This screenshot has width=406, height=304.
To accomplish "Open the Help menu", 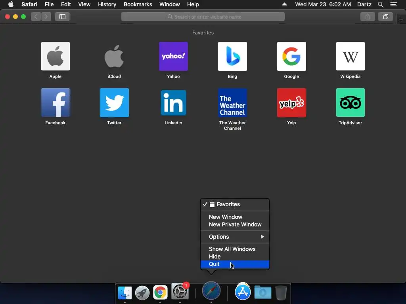I will coord(193,4).
